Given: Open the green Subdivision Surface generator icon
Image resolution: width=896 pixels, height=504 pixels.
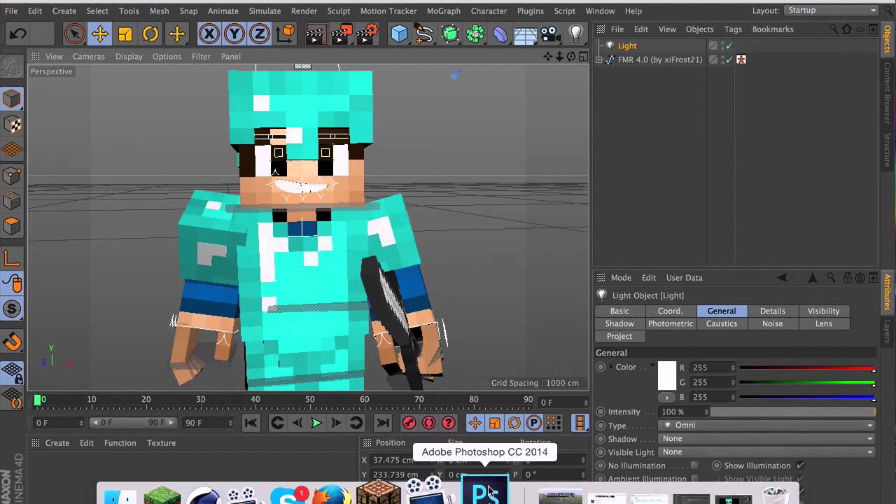Looking at the screenshot, I should pyautogui.click(x=450, y=34).
